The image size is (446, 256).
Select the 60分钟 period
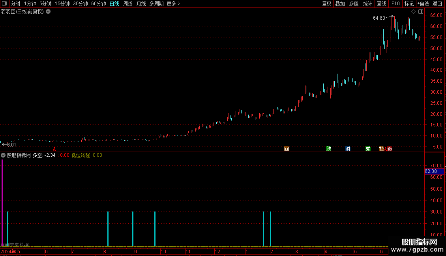point(99,4)
